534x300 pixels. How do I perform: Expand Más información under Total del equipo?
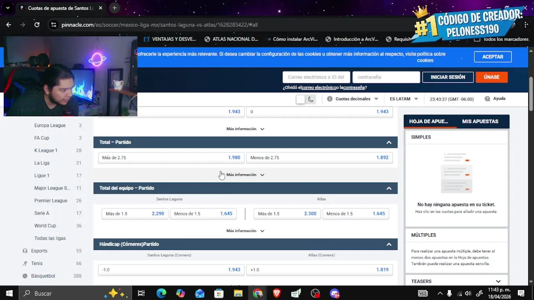pyautogui.click(x=245, y=231)
